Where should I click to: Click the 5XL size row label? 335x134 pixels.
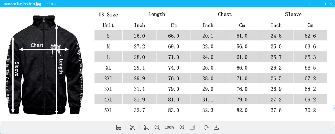[108, 110]
